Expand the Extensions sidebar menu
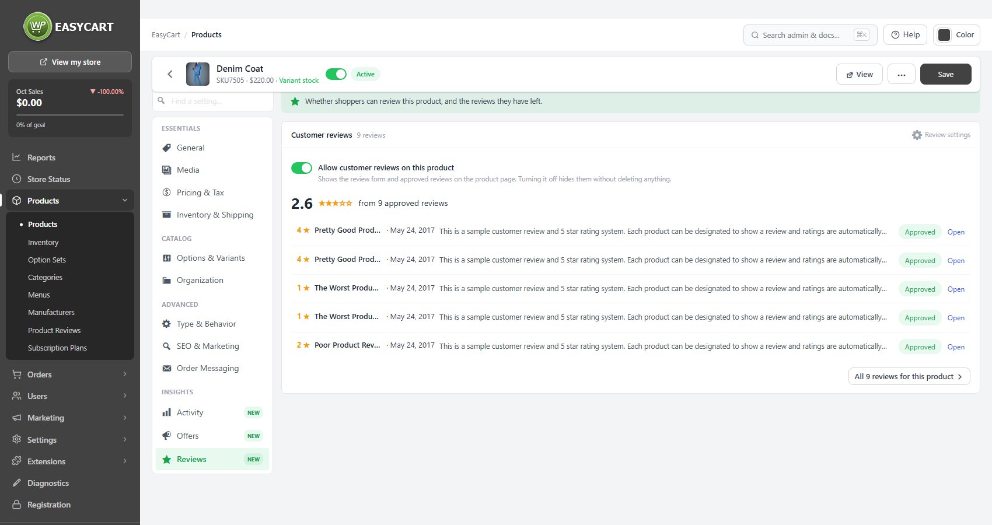The height and width of the screenshot is (525, 992). (124, 461)
